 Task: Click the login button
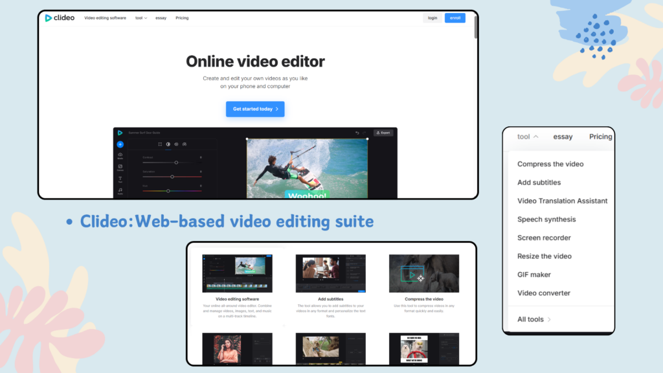pos(432,17)
